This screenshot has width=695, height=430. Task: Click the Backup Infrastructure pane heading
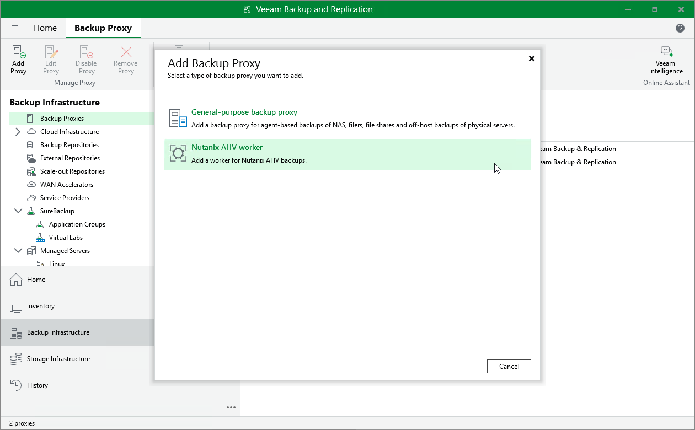(x=55, y=103)
